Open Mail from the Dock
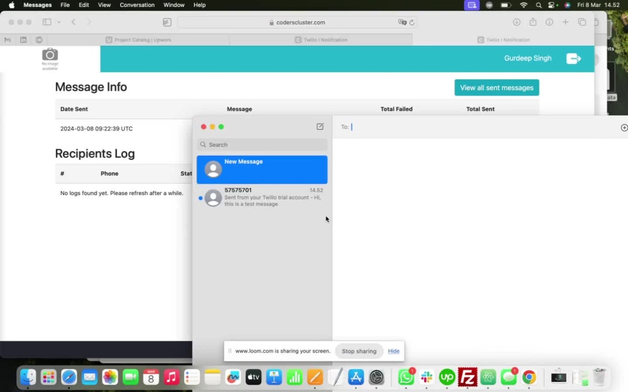The height and width of the screenshot is (392, 628). pos(89,377)
